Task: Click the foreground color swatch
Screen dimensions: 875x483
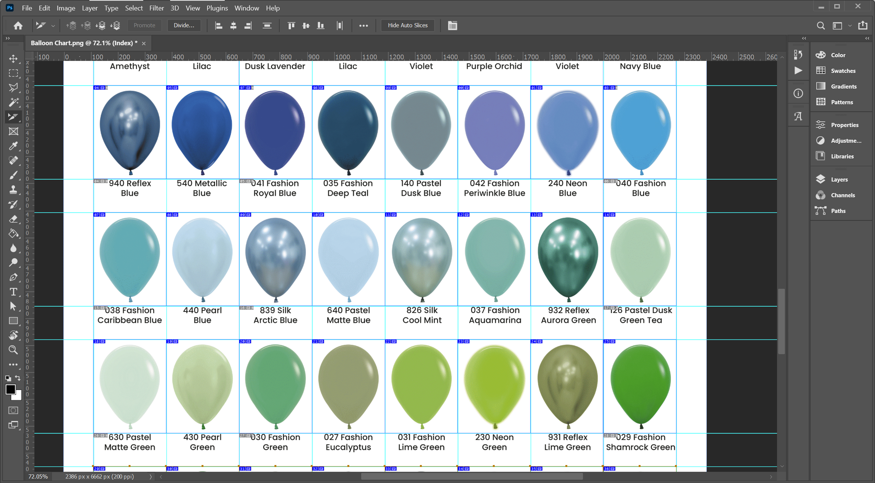Action: tap(10, 389)
